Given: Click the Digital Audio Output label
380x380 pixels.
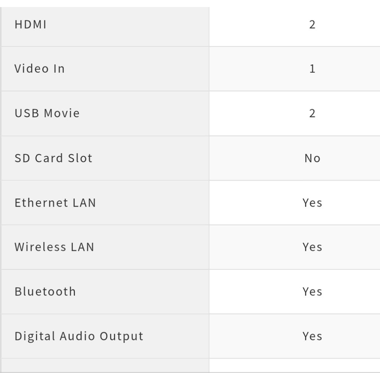Looking at the screenshot, I should click(79, 336).
